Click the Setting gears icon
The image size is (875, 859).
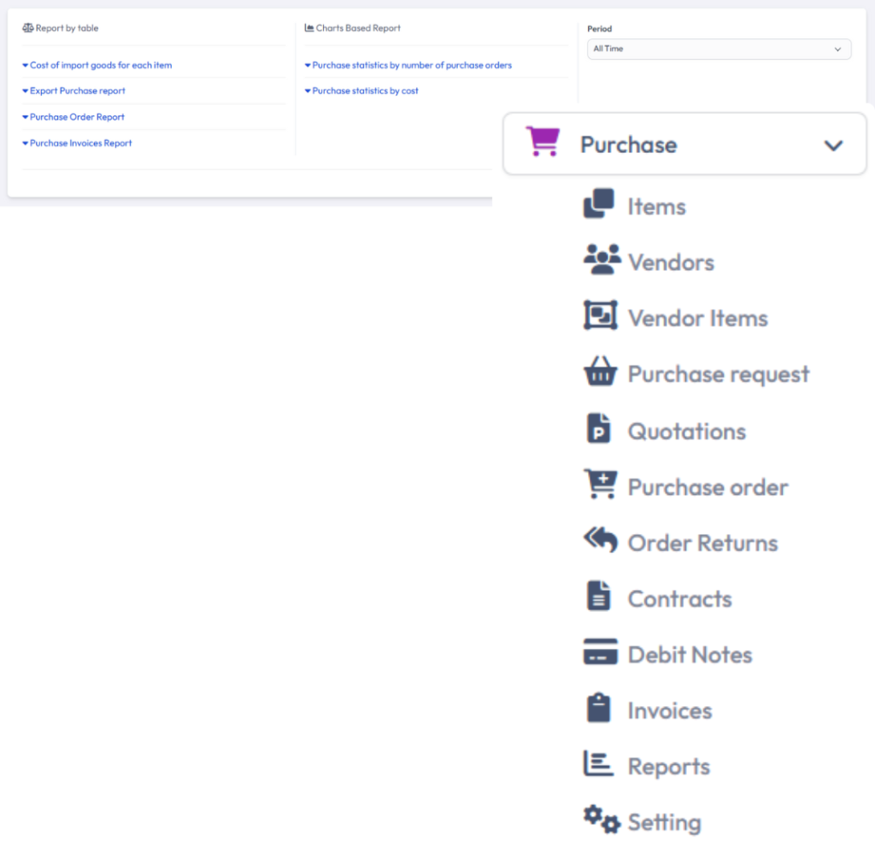602,820
